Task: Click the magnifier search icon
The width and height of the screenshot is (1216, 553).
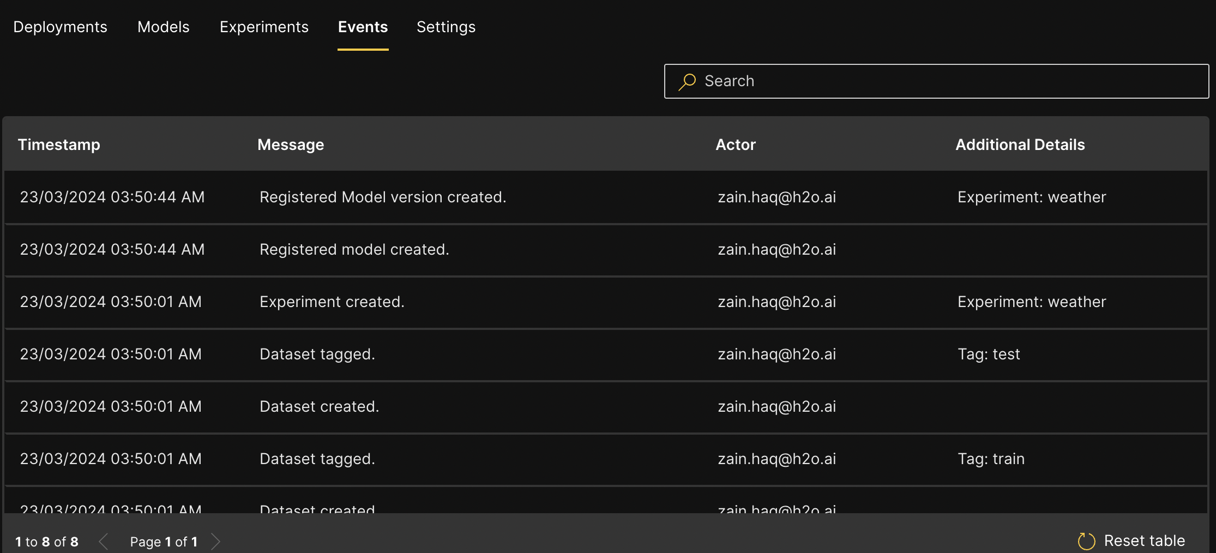Action: [x=687, y=82]
